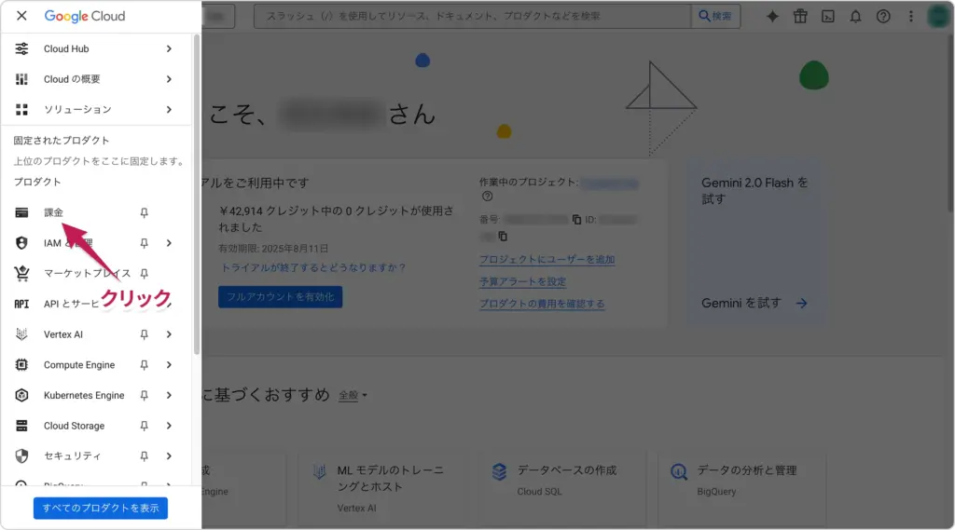Image resolution: width=955 pixels, height=530 pixels.
Task: Expand Vertex AI submenu chevron
Action: [169, 334]
